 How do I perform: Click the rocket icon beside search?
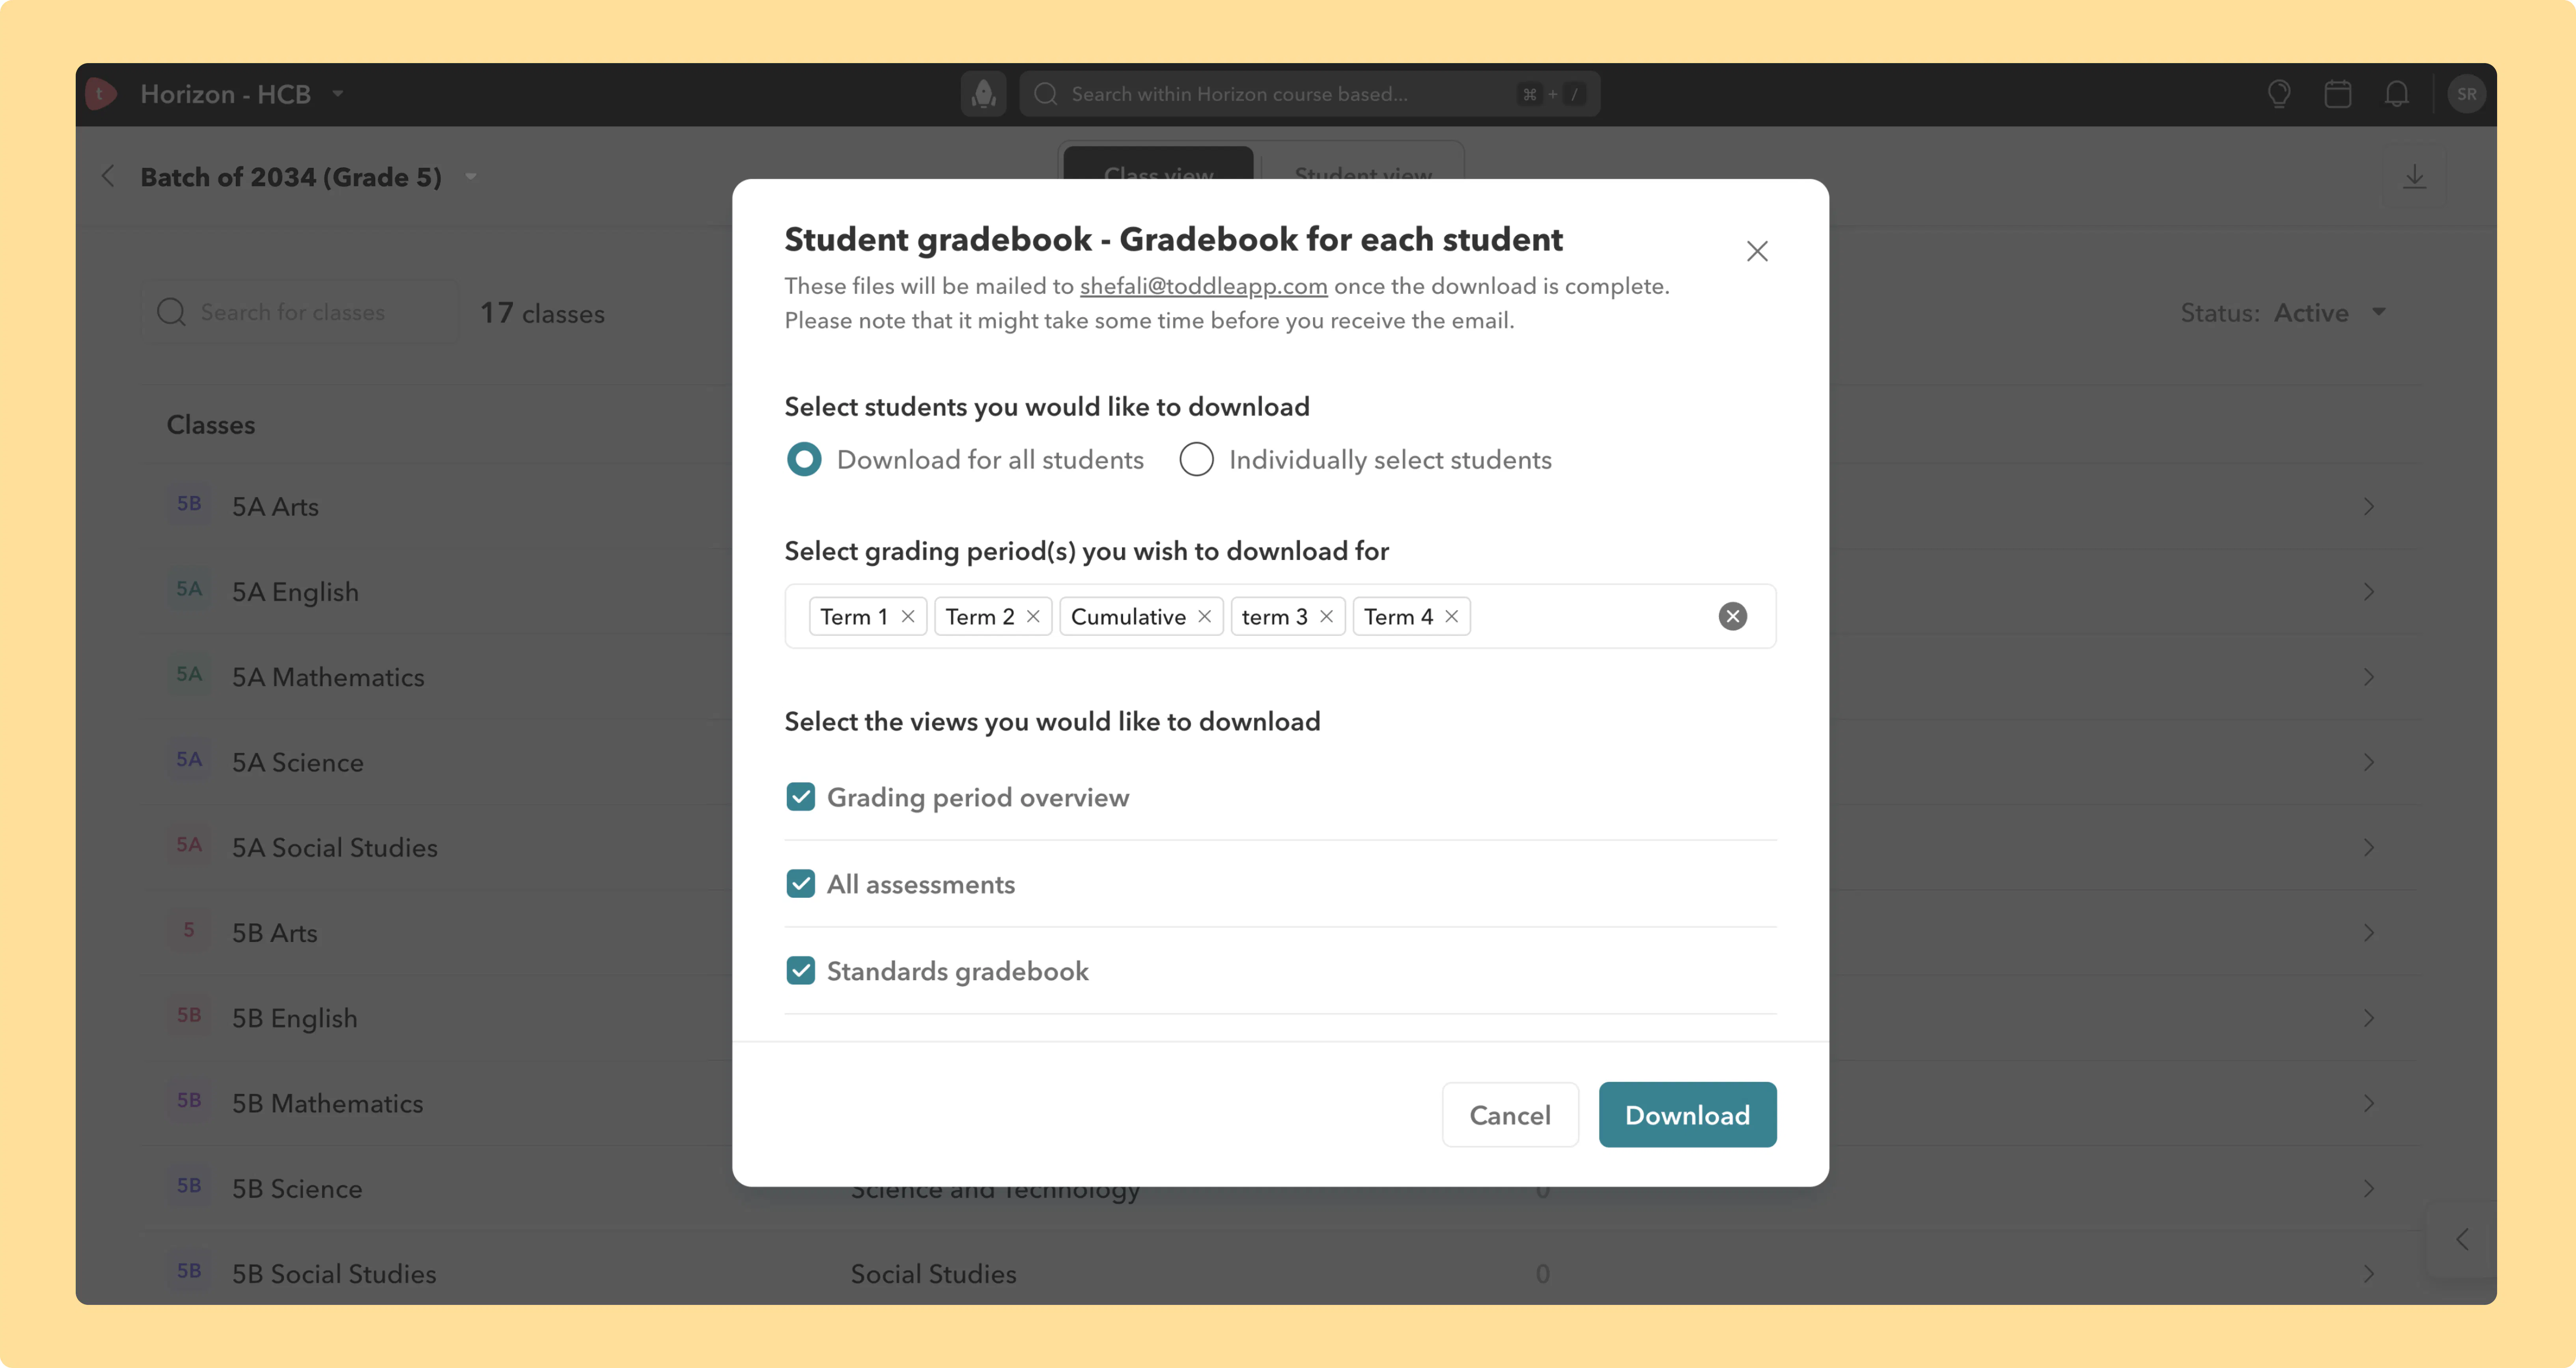pos(984,94)
